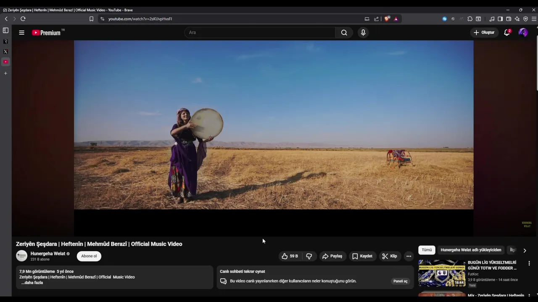This screenshot has height=302, width=538.
Task: Dislike the video with thumbs-down
Action: point(309,256)
